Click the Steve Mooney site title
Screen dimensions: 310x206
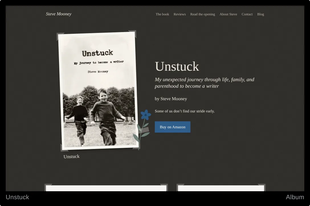pos(58,14)
